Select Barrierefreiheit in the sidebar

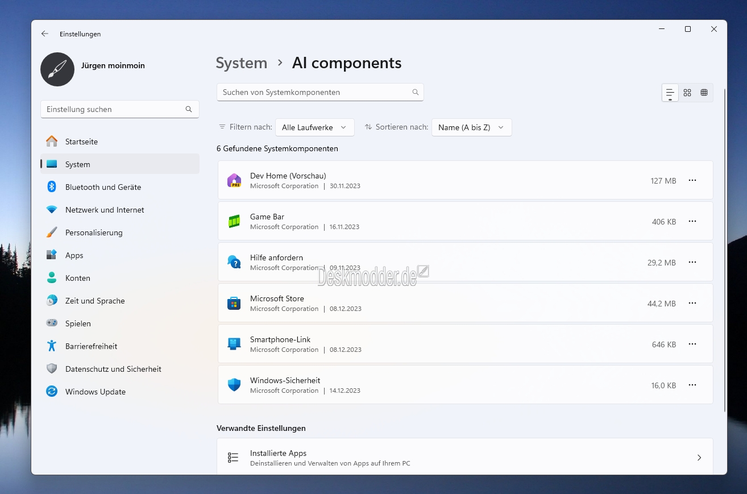point(120,346)
